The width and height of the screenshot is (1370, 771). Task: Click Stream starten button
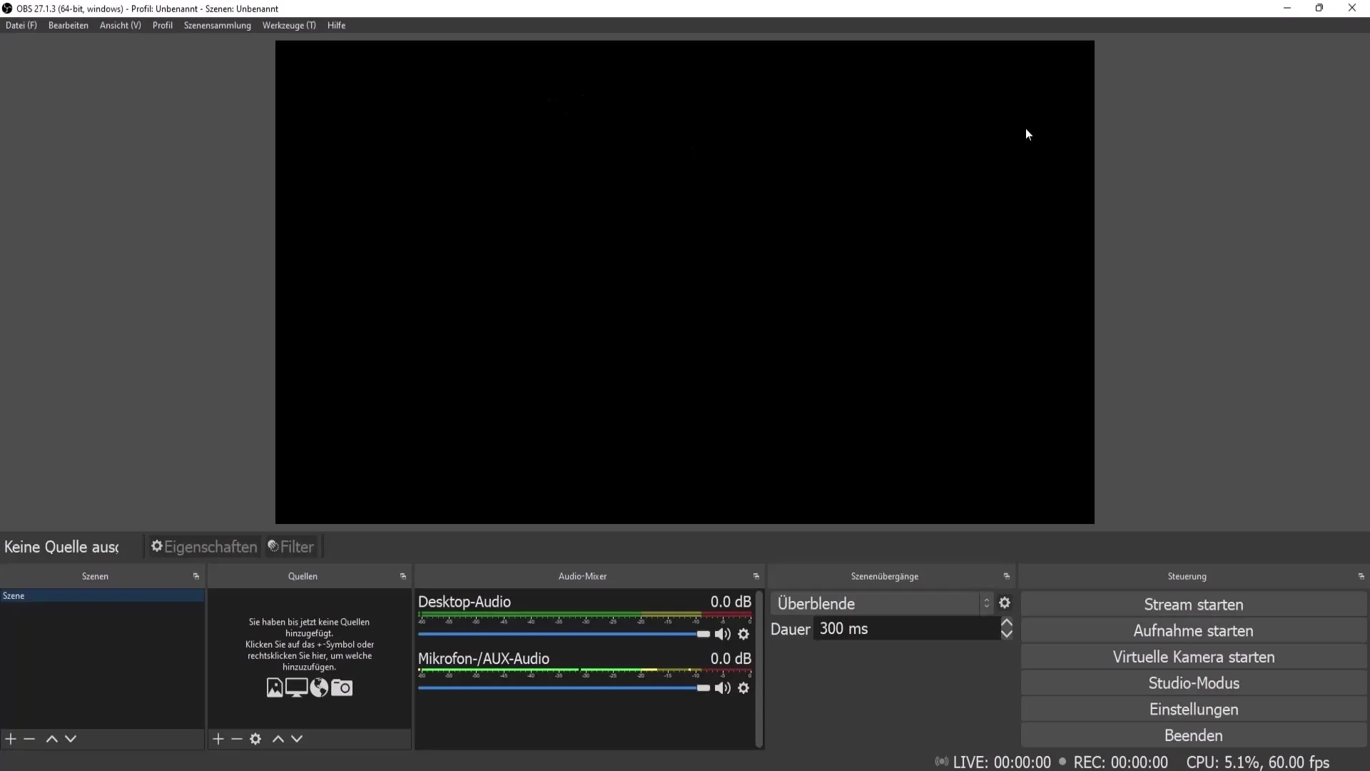point(1194,605)
